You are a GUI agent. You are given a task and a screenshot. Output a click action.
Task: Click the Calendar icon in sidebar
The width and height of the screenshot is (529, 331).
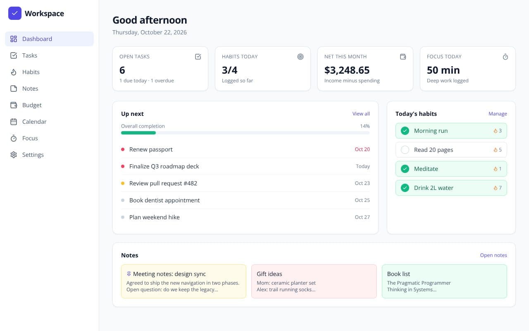tap(14, 122)
